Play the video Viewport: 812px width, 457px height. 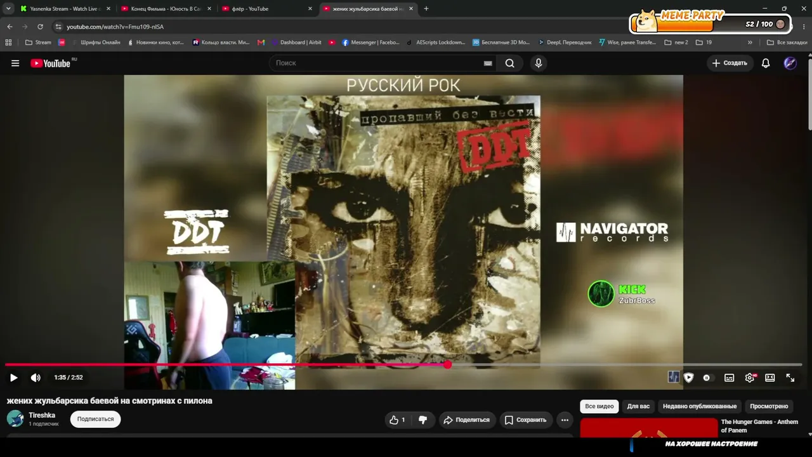coord(13,378)
